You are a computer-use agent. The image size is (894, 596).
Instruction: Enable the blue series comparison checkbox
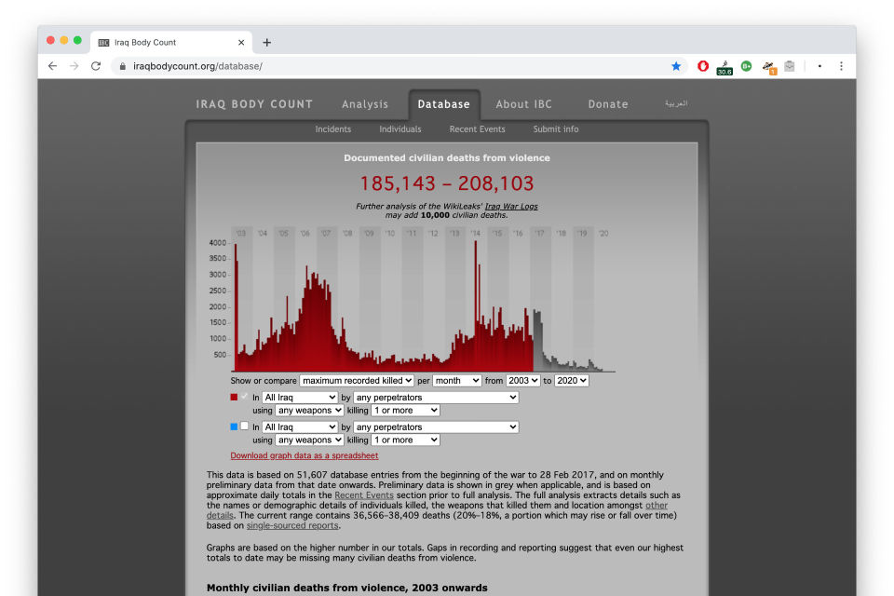[245, 427]
